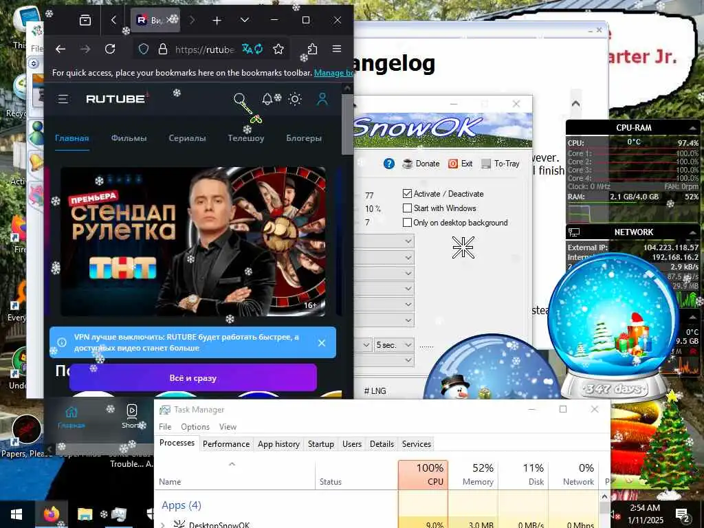704x528 pixels.
Task: Select the Фильмы category tab
Action: tap(129, 137)
